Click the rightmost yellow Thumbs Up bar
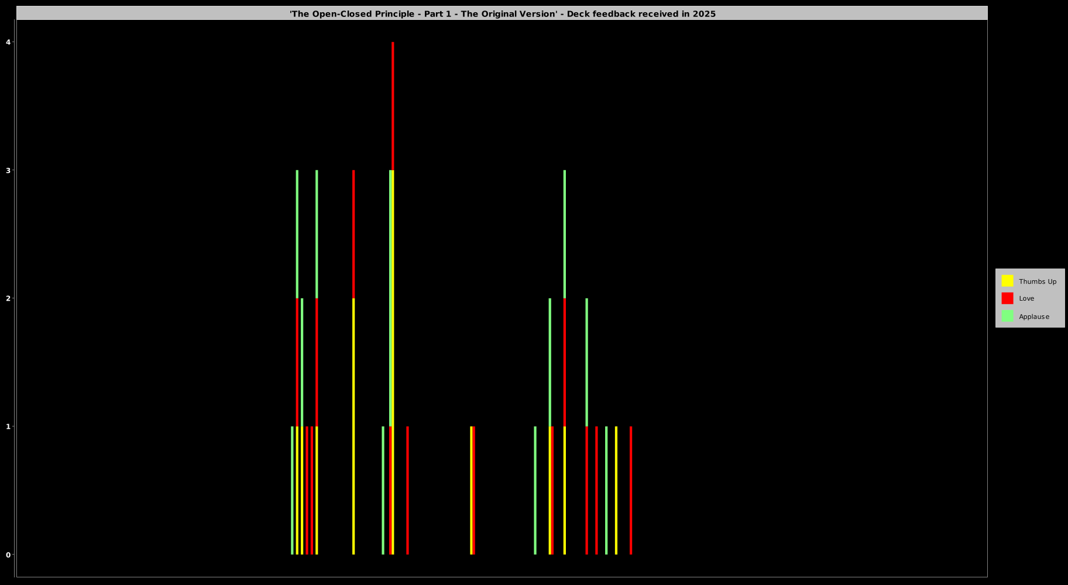 coord(616,490)
